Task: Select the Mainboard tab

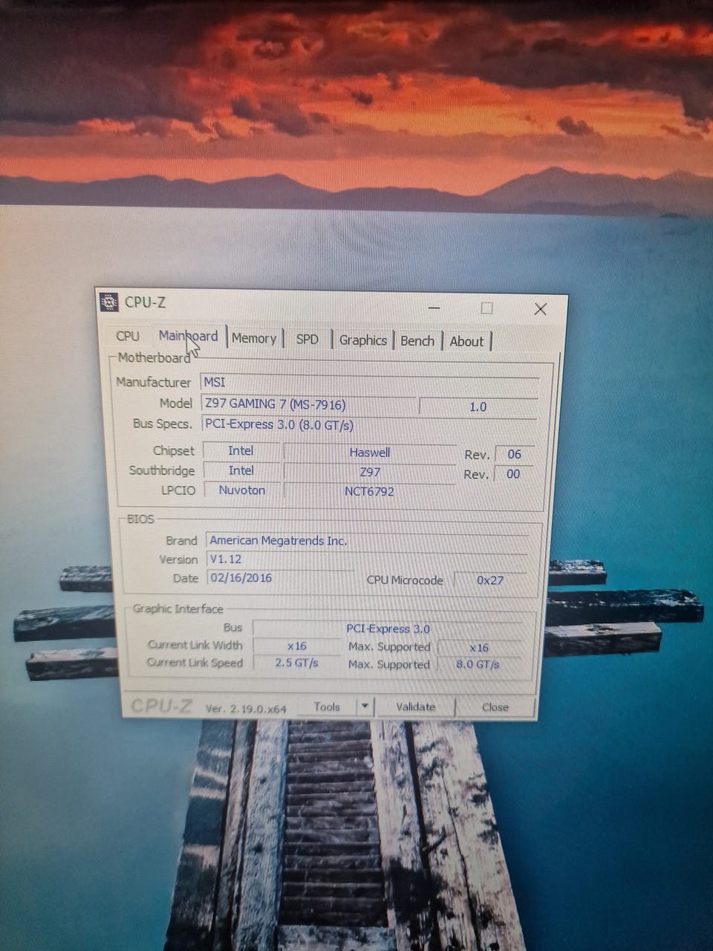Action: (188, 336)
